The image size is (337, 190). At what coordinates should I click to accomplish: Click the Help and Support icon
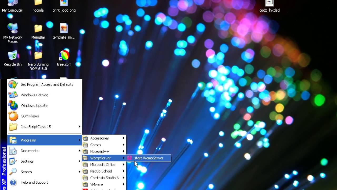pyautogui.click(x=13, y=182)
